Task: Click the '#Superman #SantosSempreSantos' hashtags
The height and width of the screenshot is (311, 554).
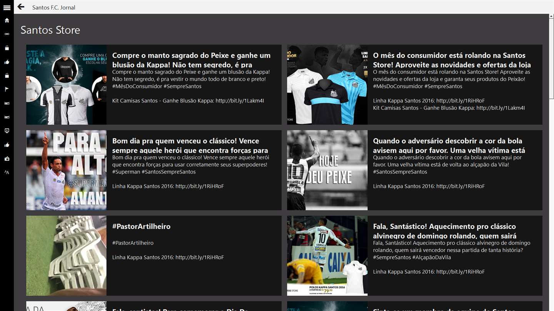Action: 154,172
